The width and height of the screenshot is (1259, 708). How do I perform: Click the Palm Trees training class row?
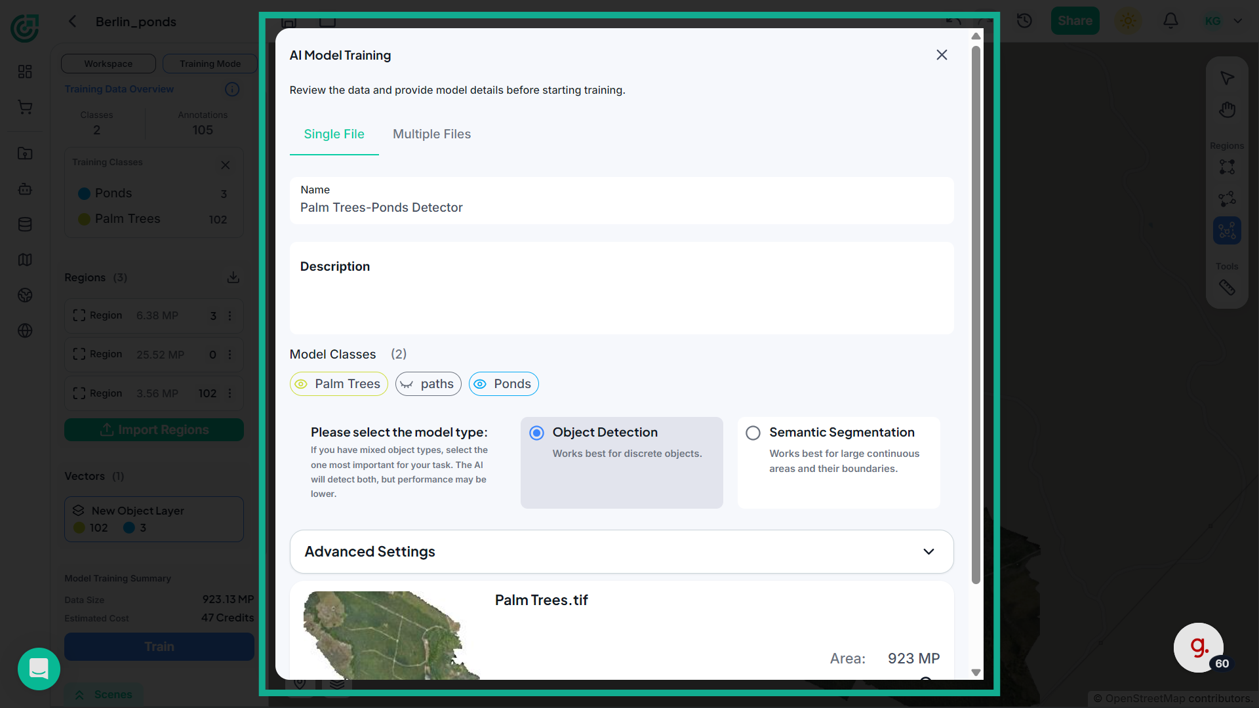click(x=153, y=219)
